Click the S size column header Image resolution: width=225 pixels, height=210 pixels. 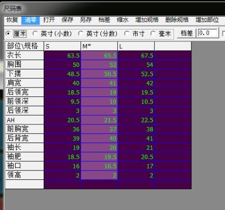click(x=62, y=46)
